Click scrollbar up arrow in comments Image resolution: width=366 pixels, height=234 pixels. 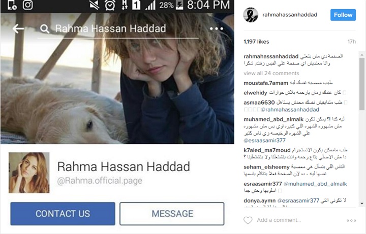pyautogui.click(x=362, y=55)
